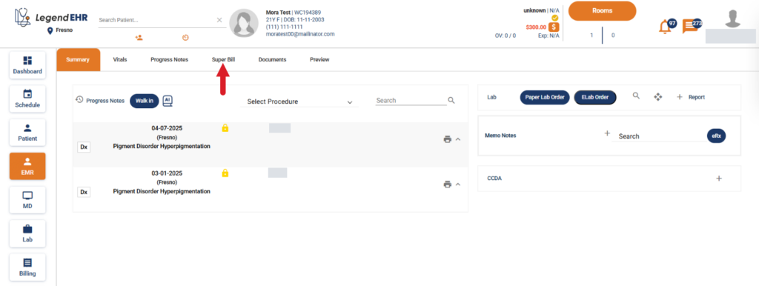Open the chat messages icon
Image resolution: width=759 pixels, height=286 pixels.
point(689,27)
